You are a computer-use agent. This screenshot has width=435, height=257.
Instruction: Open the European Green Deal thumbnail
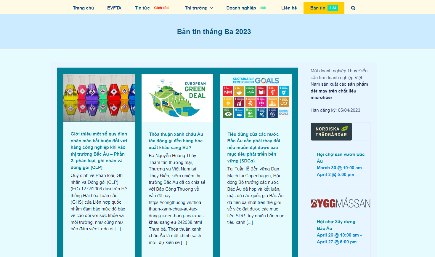[177, 98]
